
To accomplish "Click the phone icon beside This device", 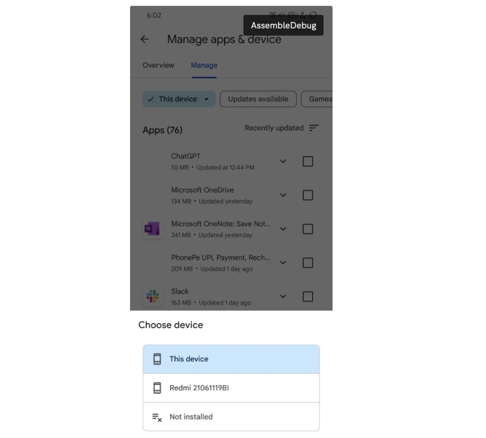I will click(157, 359).
